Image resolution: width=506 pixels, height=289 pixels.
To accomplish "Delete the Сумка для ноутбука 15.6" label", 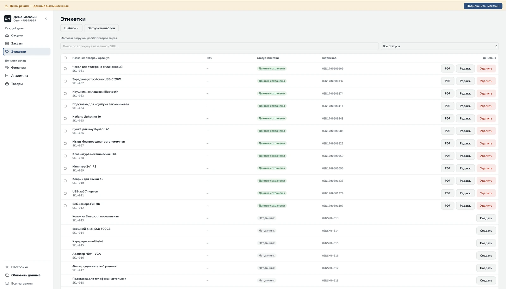I will pos(486,131).
